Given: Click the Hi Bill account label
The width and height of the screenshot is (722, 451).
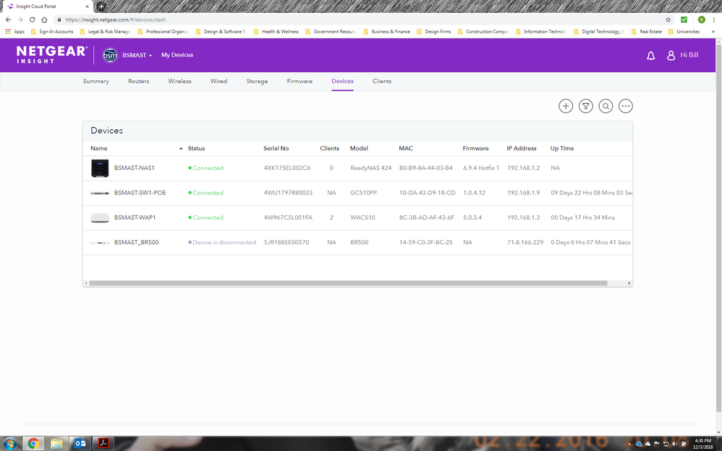Looking at the screenshot, I should point(689,55).
